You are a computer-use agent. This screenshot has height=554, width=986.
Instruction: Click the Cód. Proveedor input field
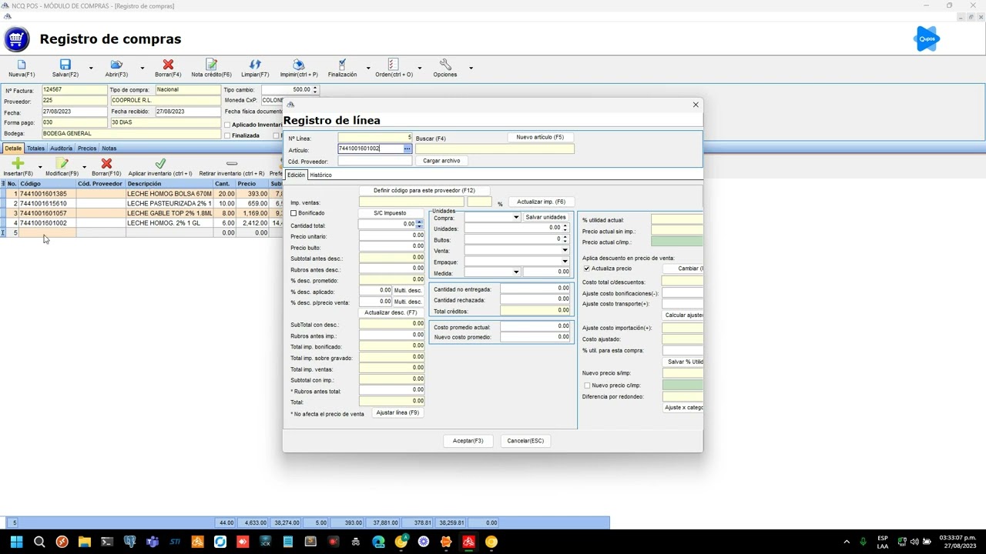point(375,161)
